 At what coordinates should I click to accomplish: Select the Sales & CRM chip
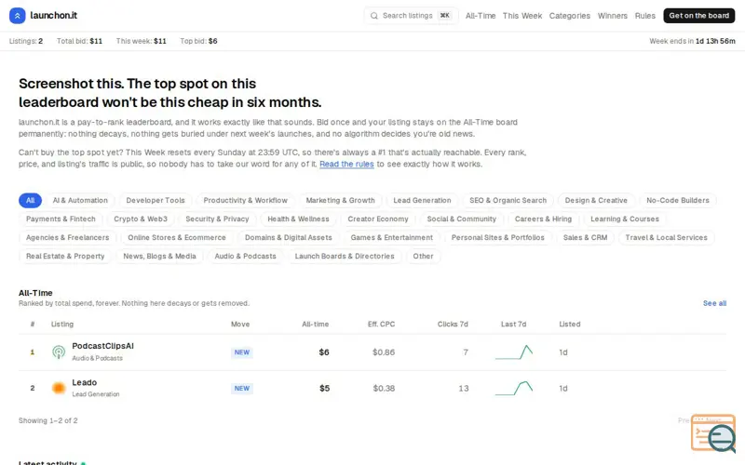pyautogui.click(x=585, y=237)
